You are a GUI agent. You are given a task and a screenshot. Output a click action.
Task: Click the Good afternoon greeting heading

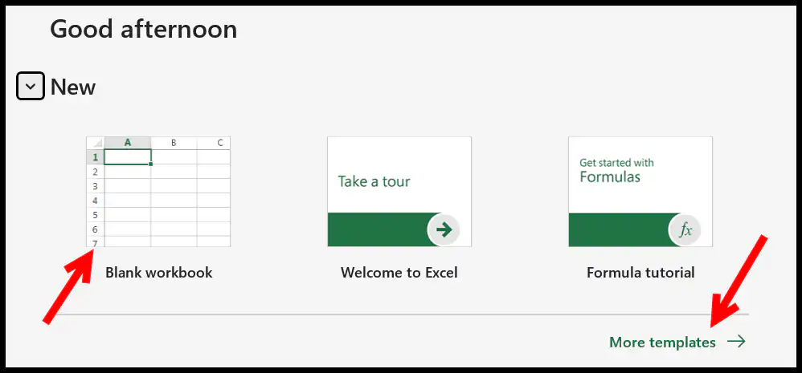[144, 29]
